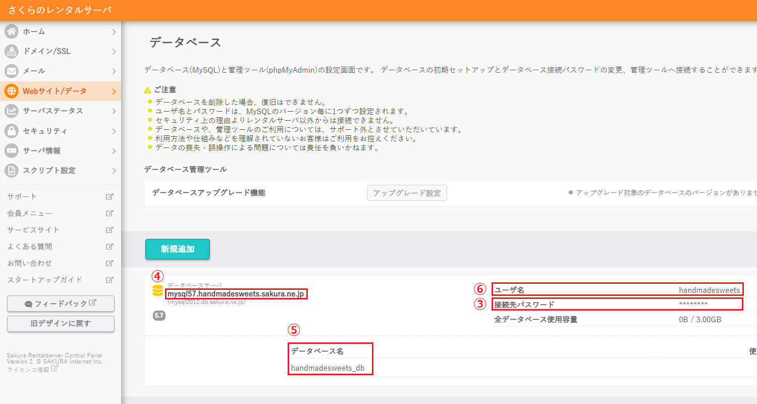This screenshot has width=757, height=404.
Task: Click the データベースアップグレード機能 label
Action: [208, 193]
